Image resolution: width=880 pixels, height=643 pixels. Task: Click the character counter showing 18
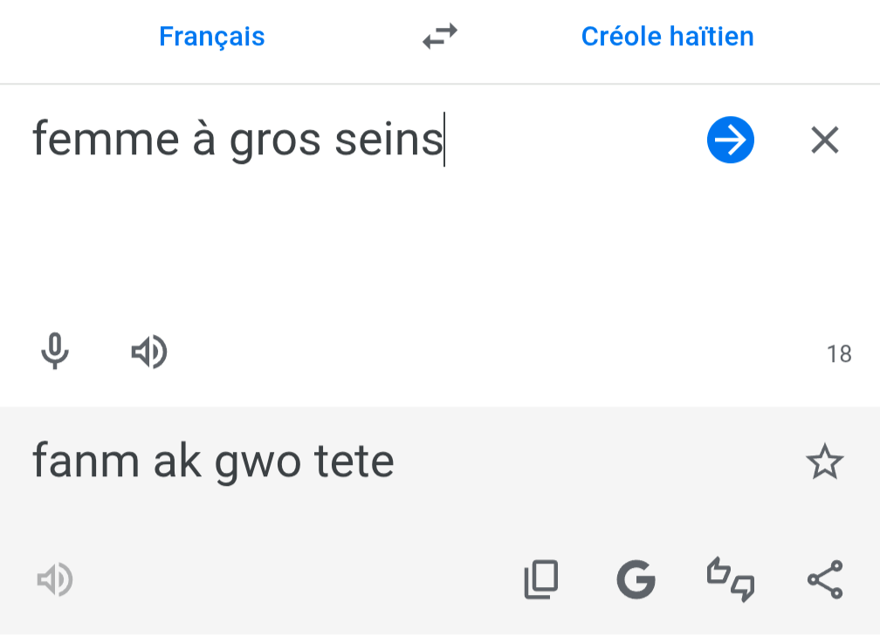(x=839, y=354)
